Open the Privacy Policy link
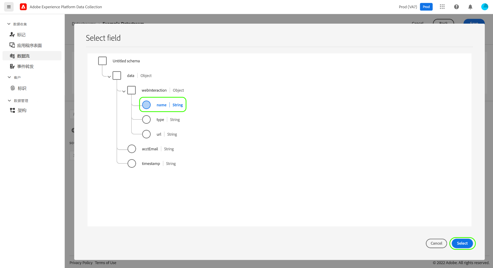 click(81, 263)
